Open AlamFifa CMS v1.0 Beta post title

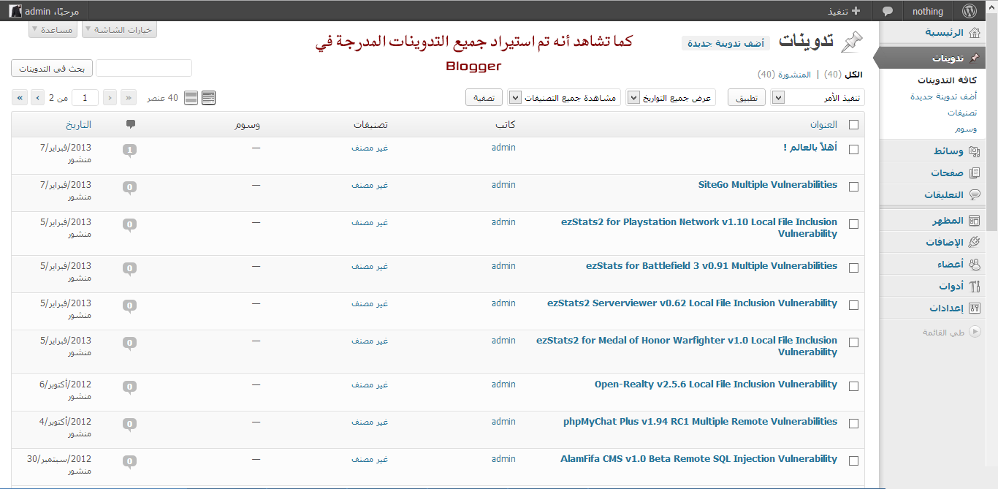tap(699, 459)
